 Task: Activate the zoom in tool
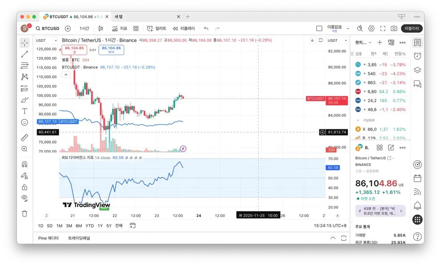(25, 149)
